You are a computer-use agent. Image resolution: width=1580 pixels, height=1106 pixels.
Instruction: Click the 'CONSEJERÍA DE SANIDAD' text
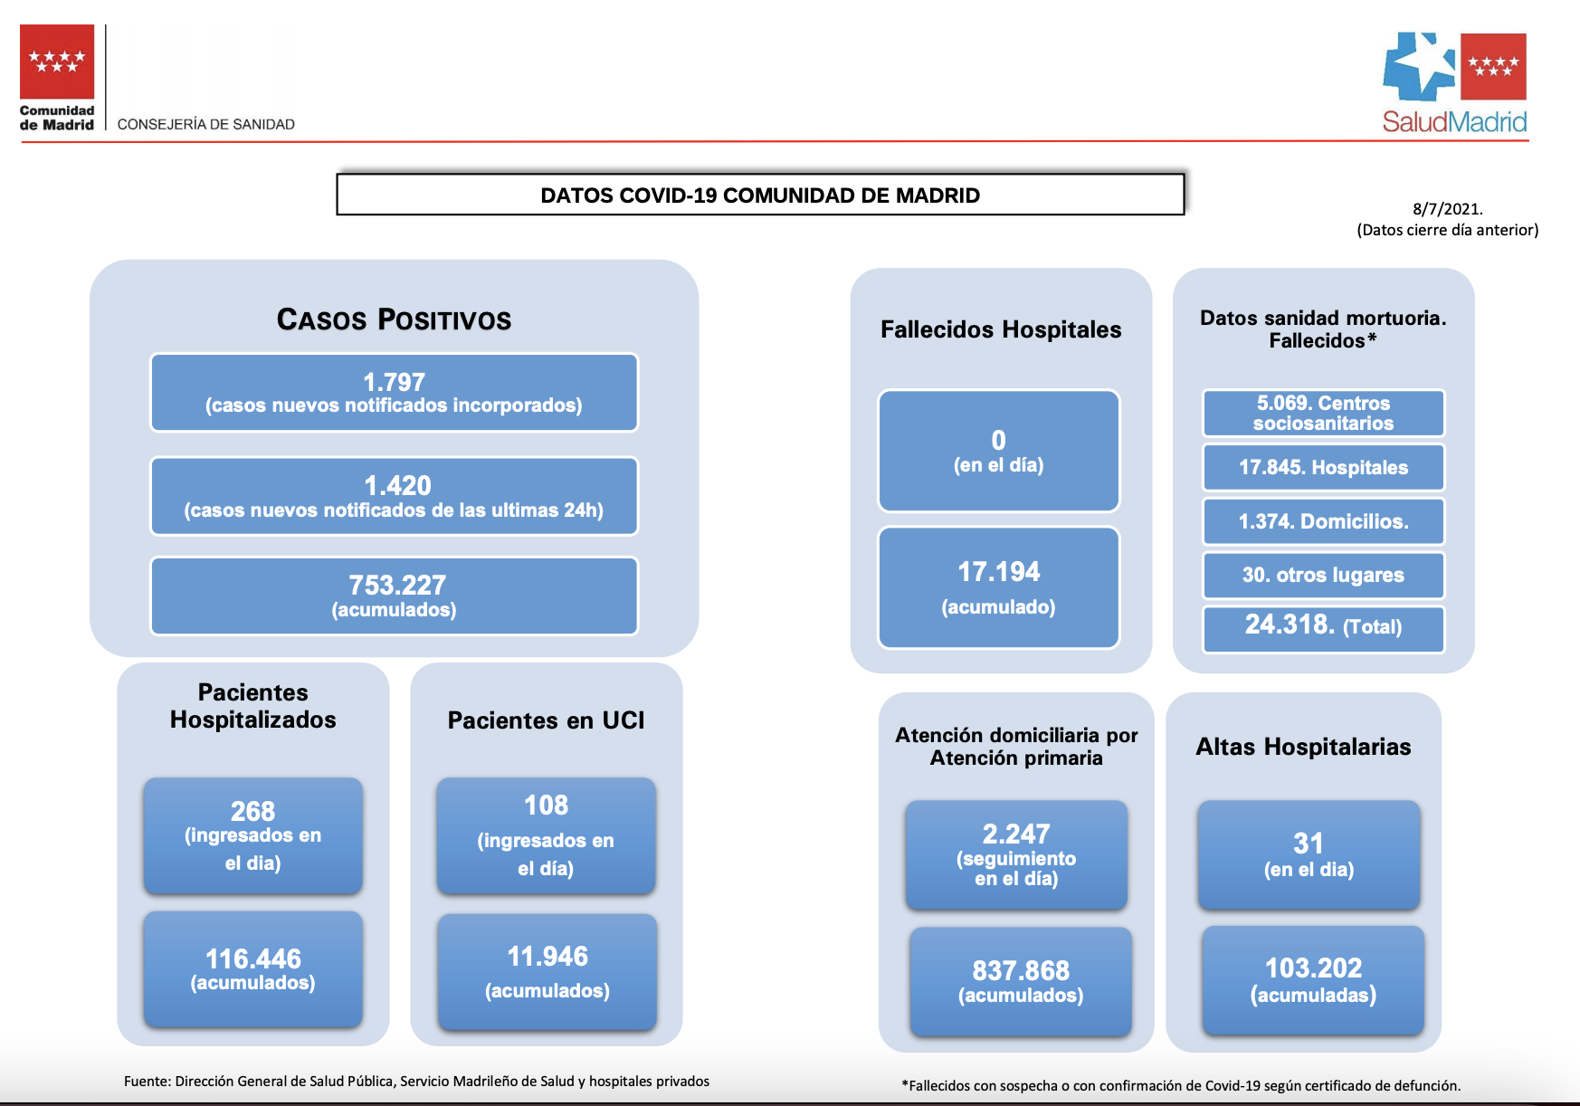(x=206, y=124)
